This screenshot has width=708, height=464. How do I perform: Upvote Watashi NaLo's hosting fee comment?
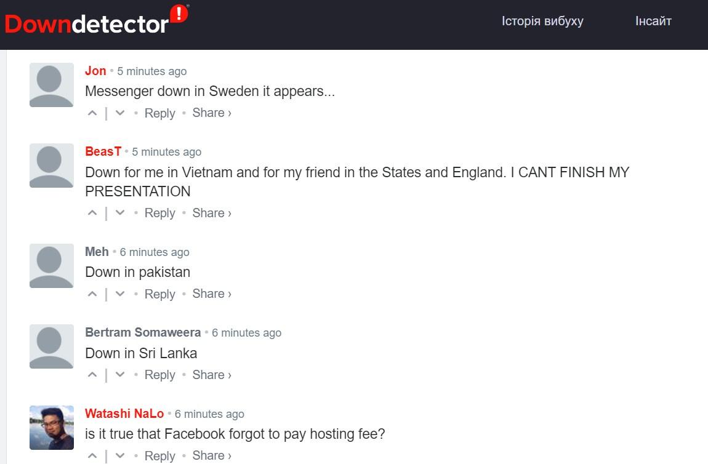pos(92,455)
